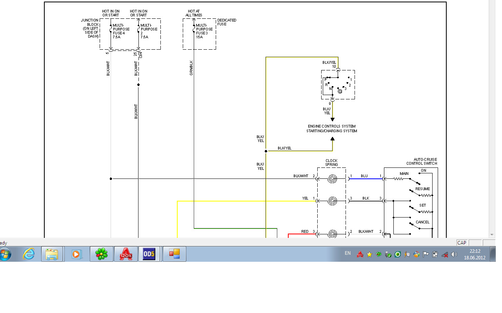Open Windows Explorer folder icon in taskbar
Screen dimensions: 502x313
point(52,254)
